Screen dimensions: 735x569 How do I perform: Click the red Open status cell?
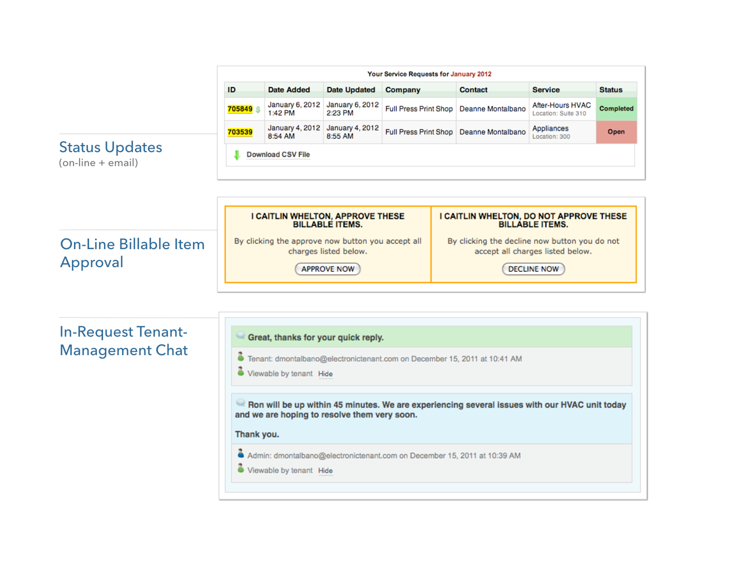pyautogui.click(x=616, y=132)
